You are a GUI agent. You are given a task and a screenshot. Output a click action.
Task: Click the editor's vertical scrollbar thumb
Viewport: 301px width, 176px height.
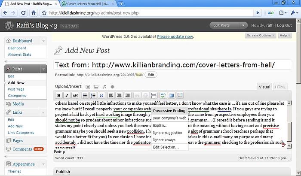[289, 131]
